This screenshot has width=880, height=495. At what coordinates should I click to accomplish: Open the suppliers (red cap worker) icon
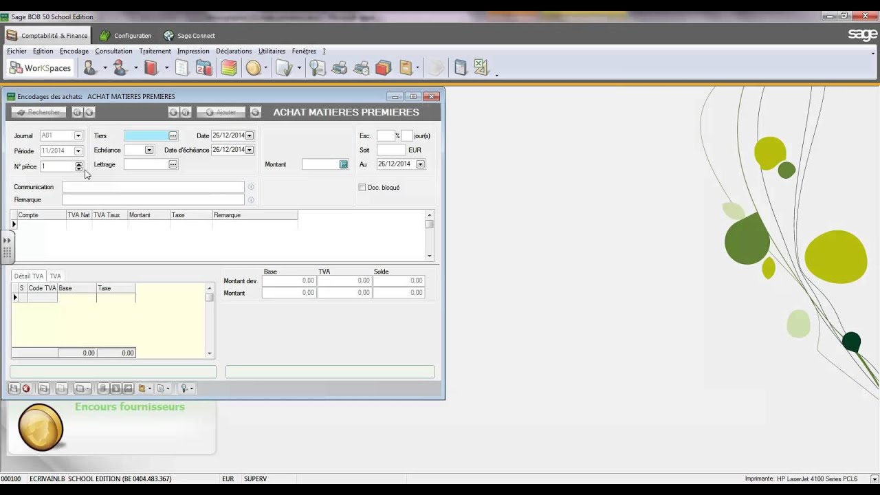pos(120,68)
